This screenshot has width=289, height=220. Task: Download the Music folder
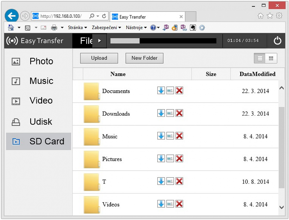pyautogui.click(x=161, y=136)
